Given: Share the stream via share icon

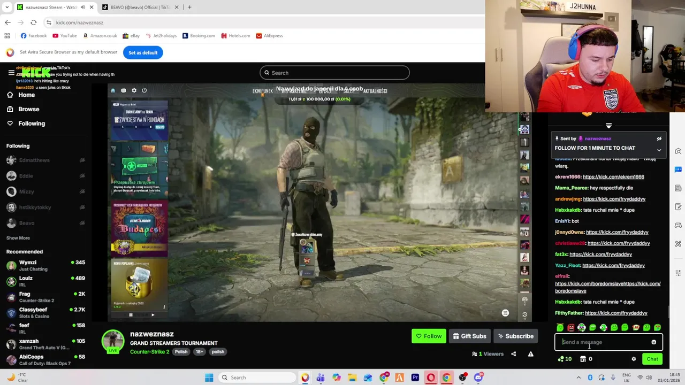Looking at the screenshot, I should click(513, 354).
